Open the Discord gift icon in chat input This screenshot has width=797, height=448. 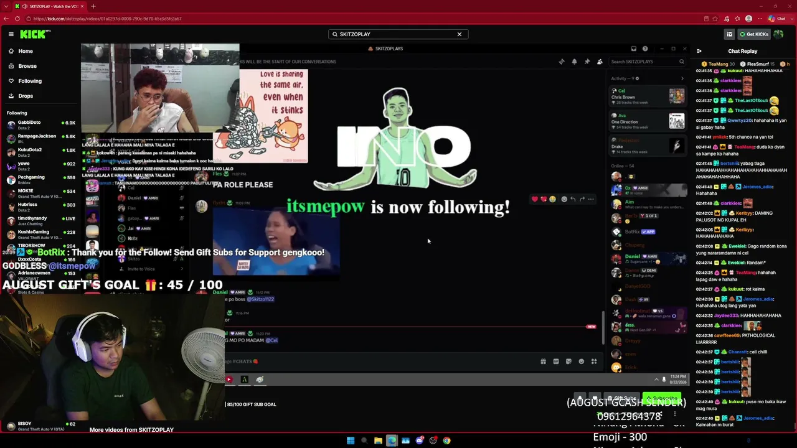pyautogui.click(x=543, y=362)
